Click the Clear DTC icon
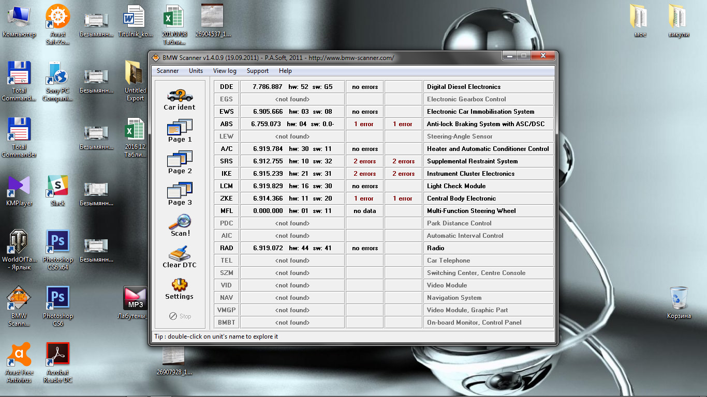The image size is (707, 397). pyautogui.click(x=180, y=257)
